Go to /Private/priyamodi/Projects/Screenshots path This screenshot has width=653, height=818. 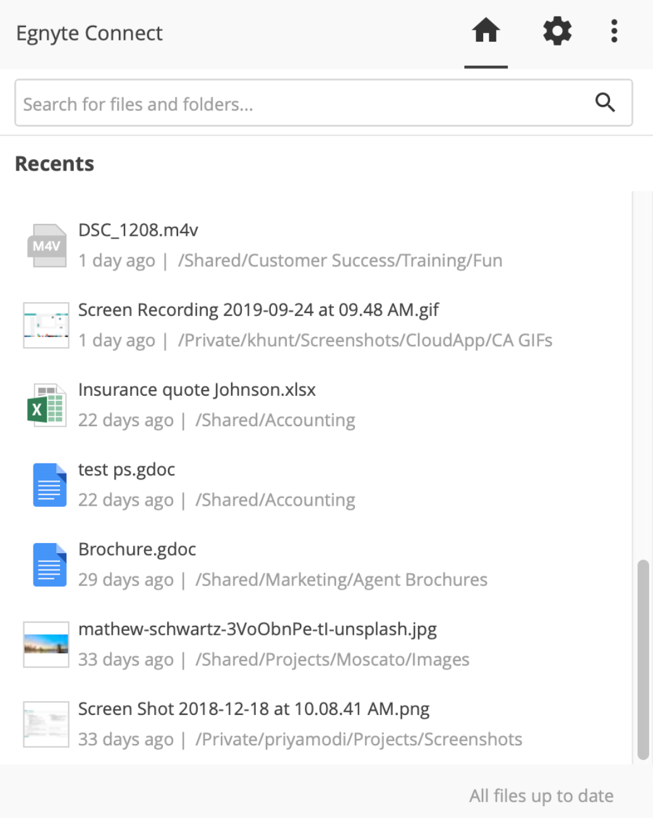click(x=359, y=739)
